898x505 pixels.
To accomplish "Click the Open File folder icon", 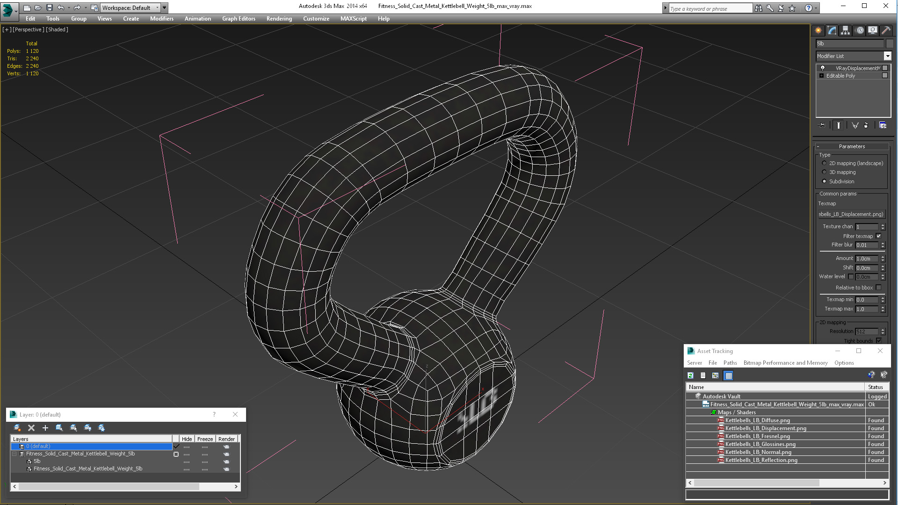I will click(38, 7).
